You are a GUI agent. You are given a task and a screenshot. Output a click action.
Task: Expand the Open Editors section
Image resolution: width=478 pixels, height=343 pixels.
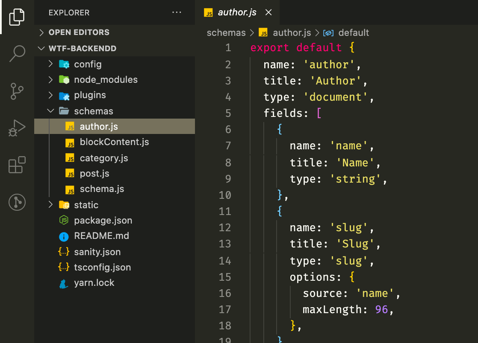click(x=79, y=32)
